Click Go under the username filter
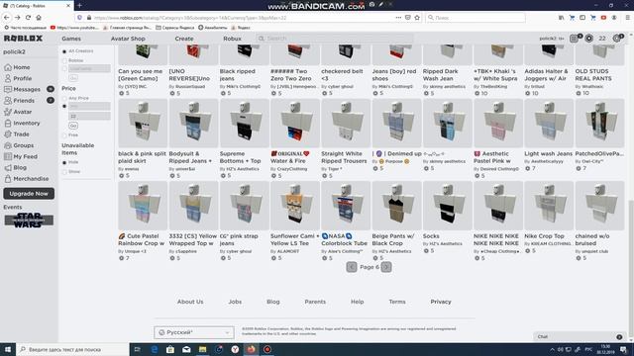This screenshot has width=634, height=356. (73, 78)
